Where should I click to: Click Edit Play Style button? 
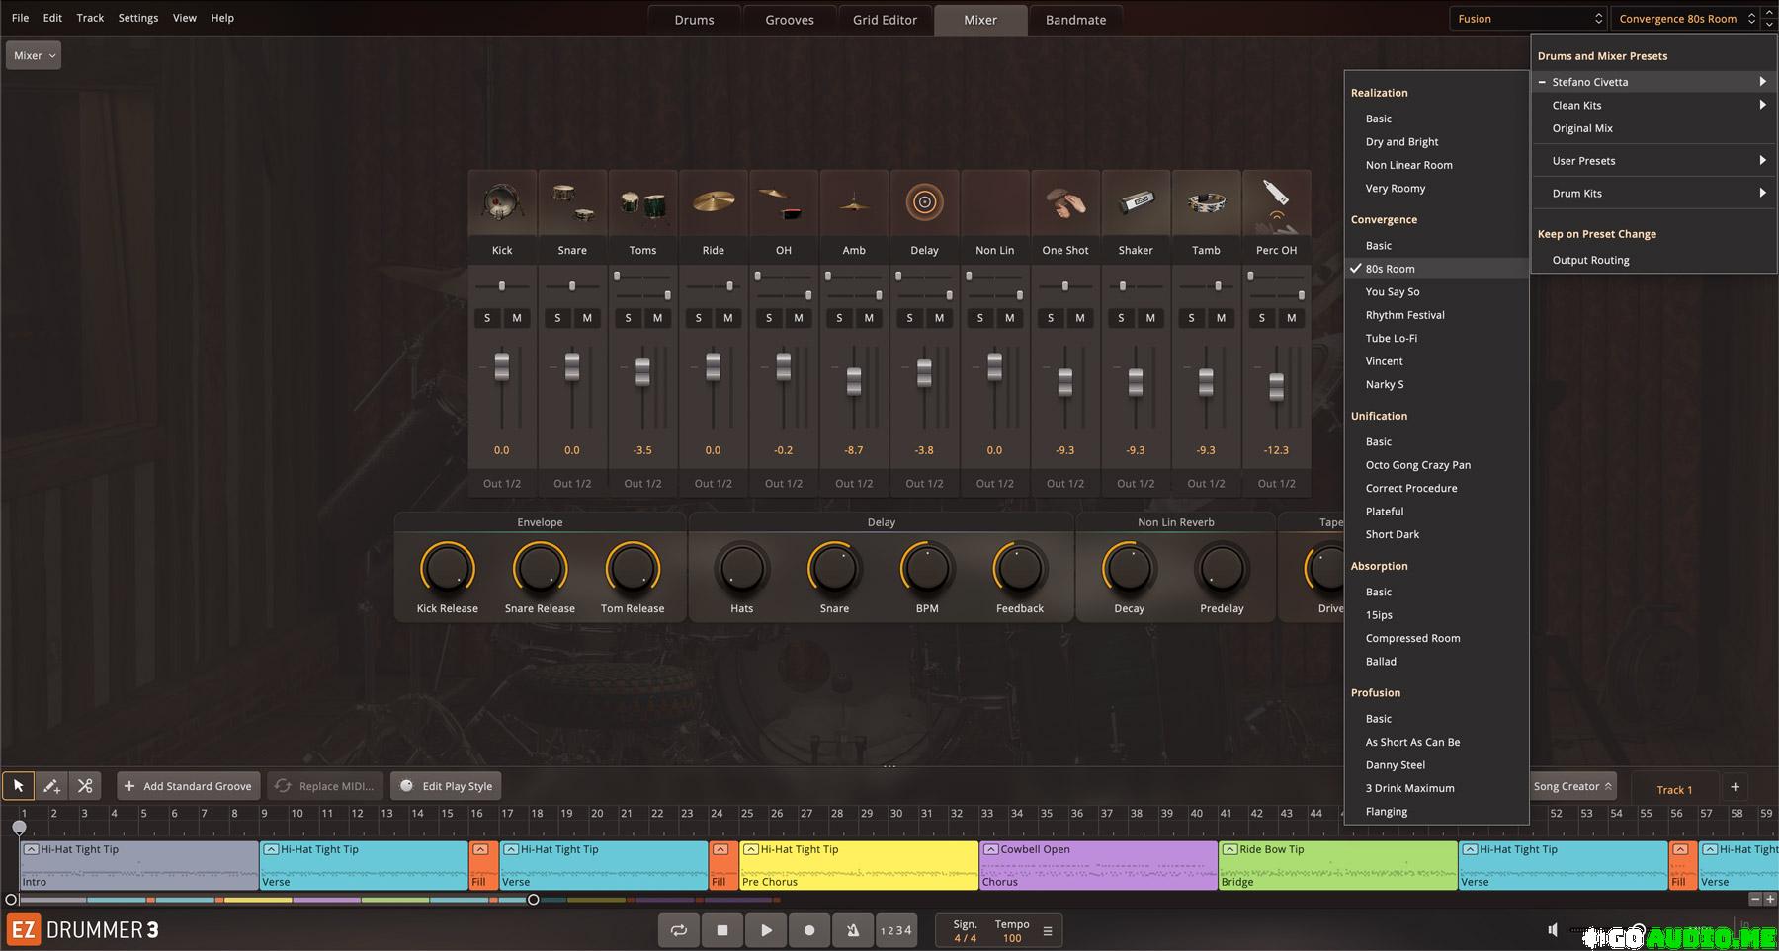tap(446, 786)
